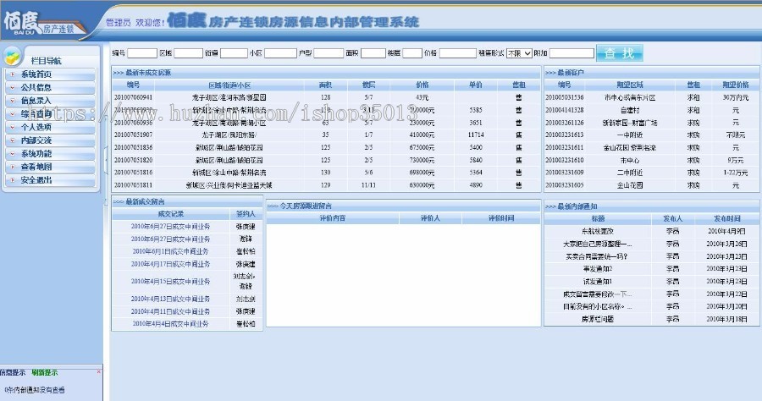Click the 刷新提示 link
Image resolution: width=762 pixels, height=401 pixels.
pos(45,372)
